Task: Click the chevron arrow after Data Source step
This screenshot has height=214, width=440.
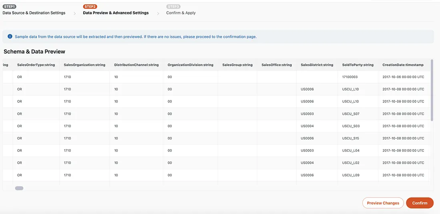Action: click(x=74, y=13)
